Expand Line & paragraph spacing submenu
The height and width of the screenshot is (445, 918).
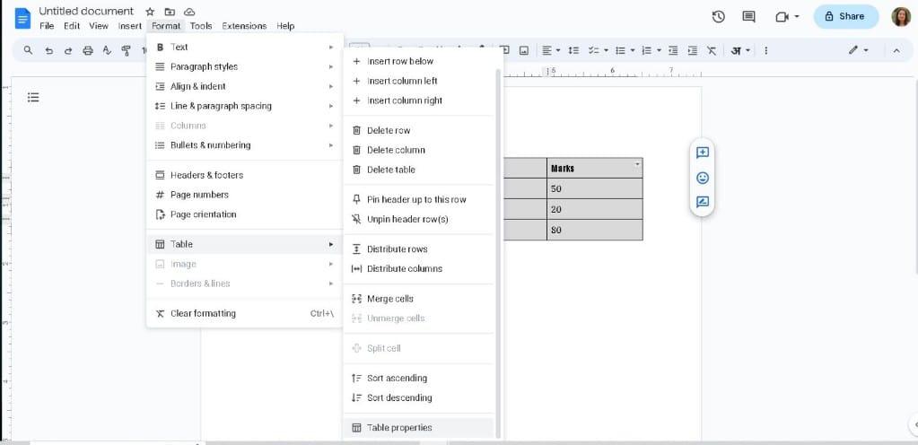pyautogui.click(x=245, y=106)
